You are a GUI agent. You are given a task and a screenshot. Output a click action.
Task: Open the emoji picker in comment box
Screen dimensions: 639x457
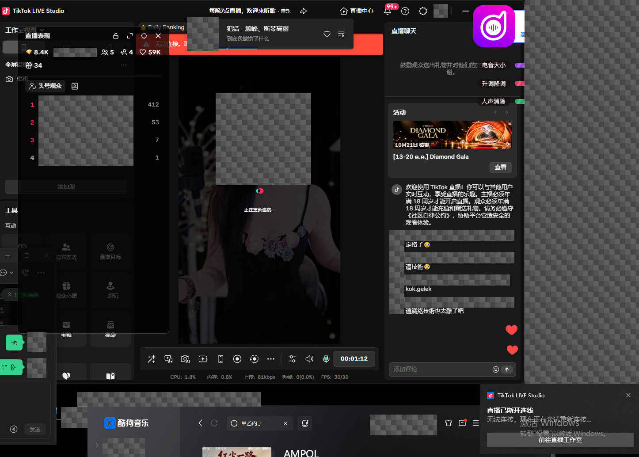click(x=496, y=369)
